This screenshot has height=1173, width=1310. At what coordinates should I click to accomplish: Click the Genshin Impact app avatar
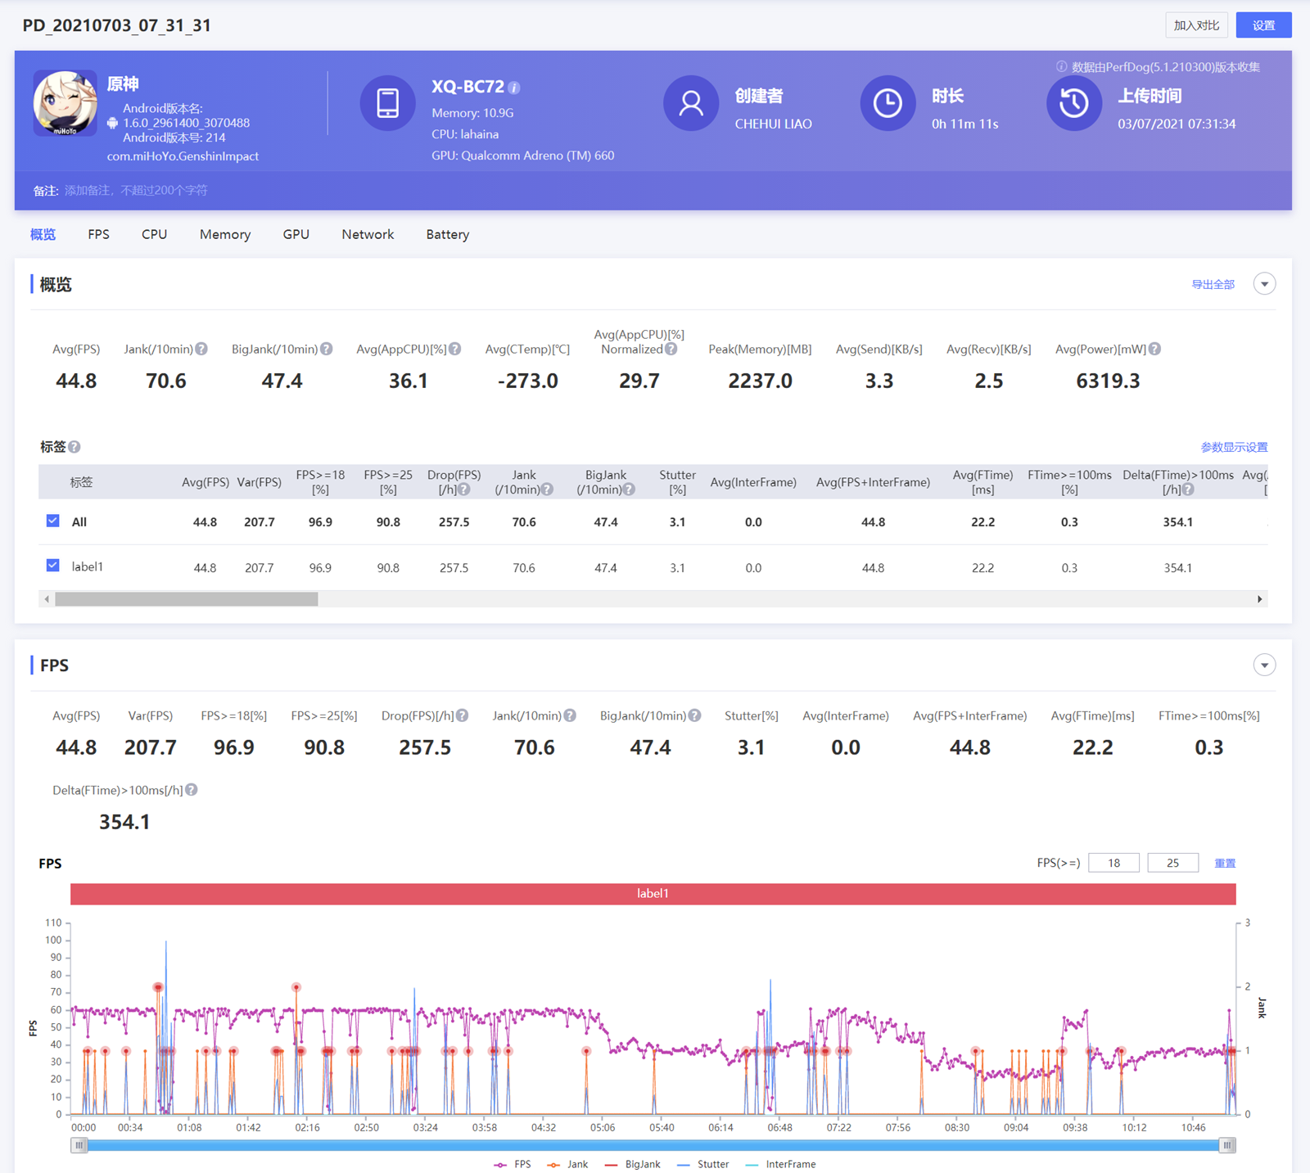[x=65, y=103]
